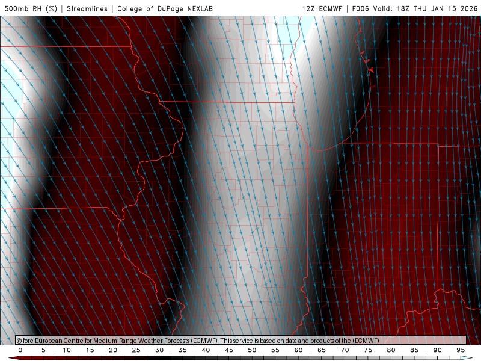
Task: Select the colorbar label "80"
Action: 391,350
